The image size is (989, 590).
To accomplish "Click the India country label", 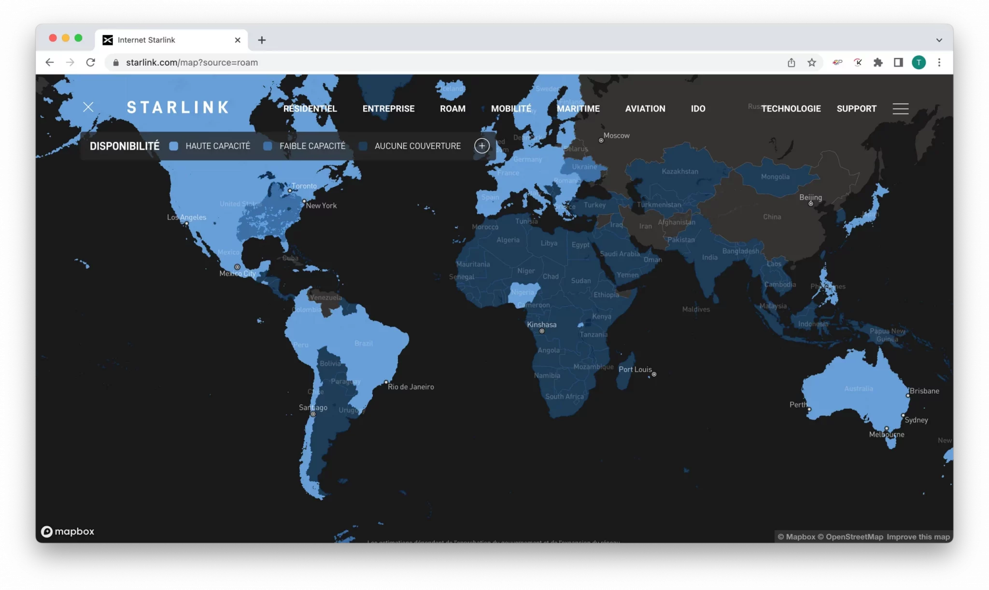I will pyautogui.click(x=710, y=258).
